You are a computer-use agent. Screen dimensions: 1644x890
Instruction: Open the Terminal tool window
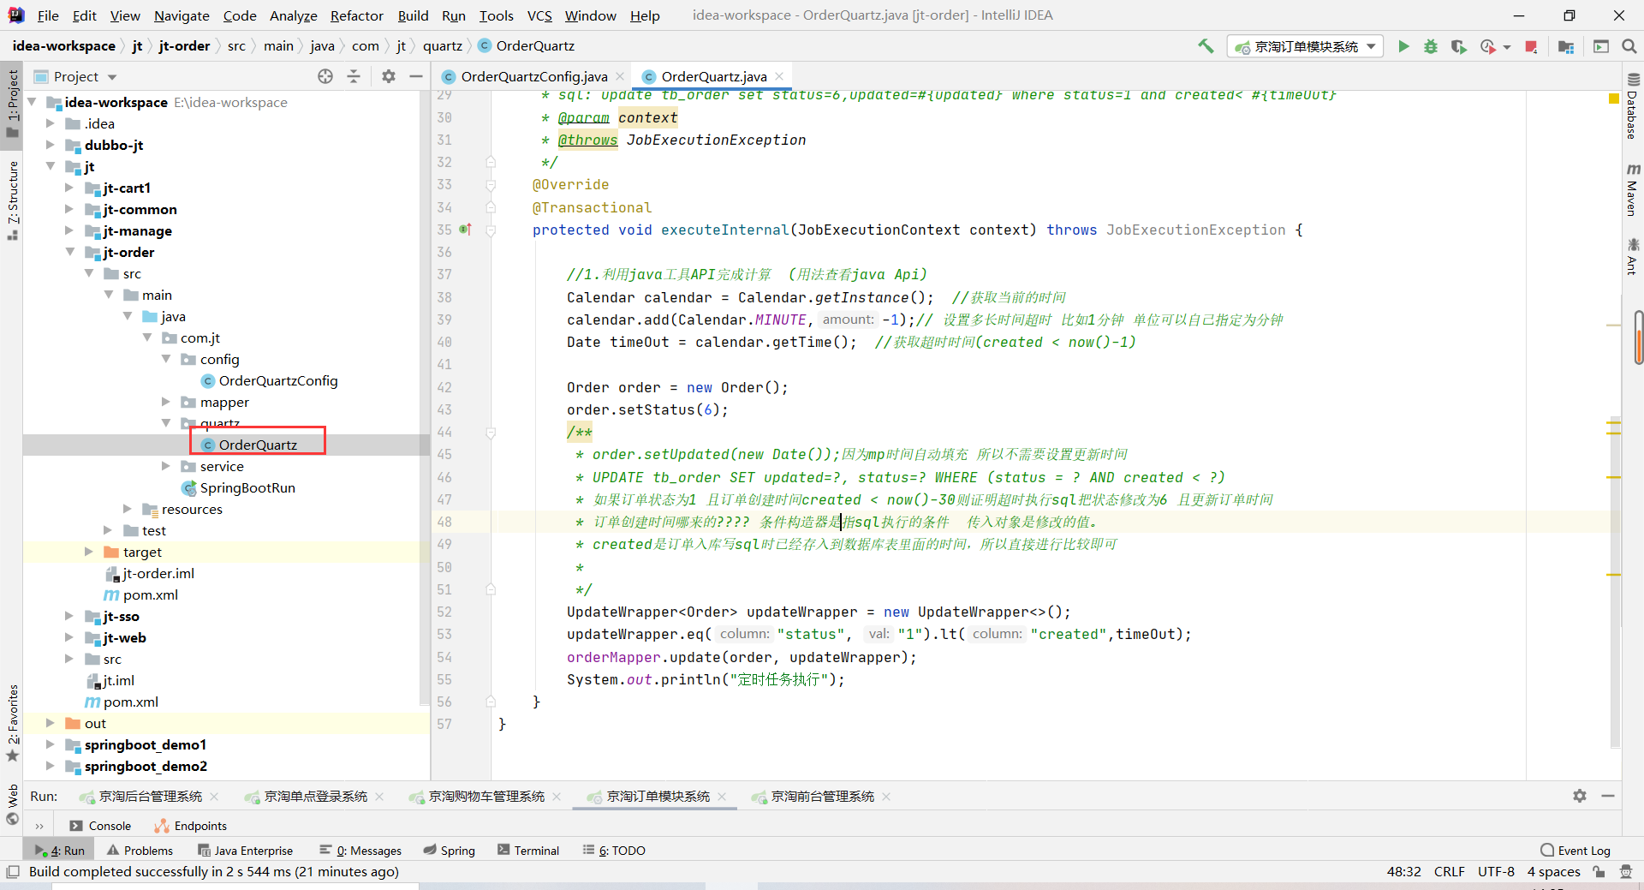click(528, 851)
